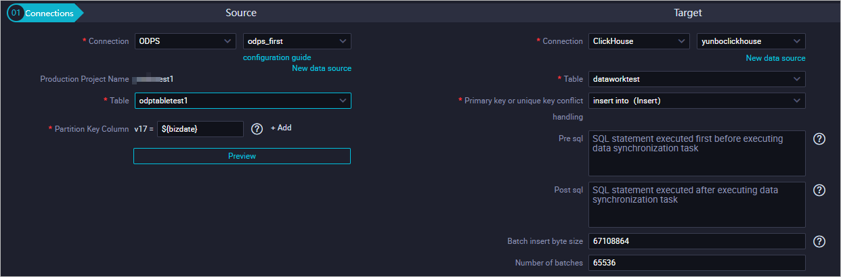Focus the ${bizdate} partition value field
Image resolution: width=841 pixels, height=277 pixels.
click(x=200, y=128)
